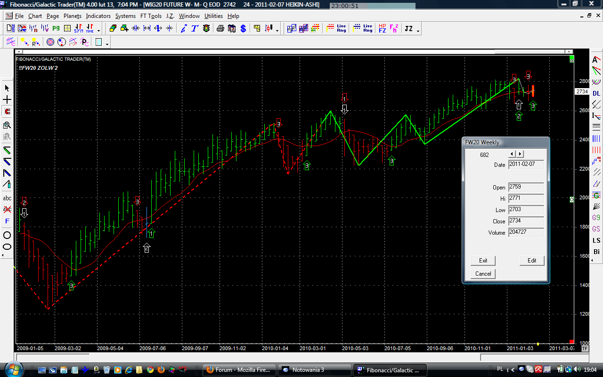Select the blue italic T text icon

[x=195, y=29]
